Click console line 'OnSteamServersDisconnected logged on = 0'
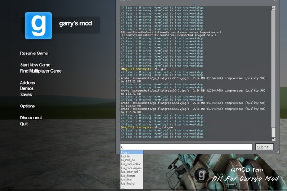 (171, 32)
